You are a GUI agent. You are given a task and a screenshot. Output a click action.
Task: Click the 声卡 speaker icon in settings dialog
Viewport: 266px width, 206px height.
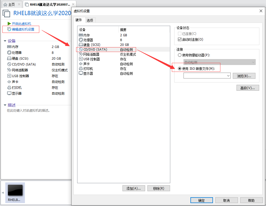click(81, 64)
